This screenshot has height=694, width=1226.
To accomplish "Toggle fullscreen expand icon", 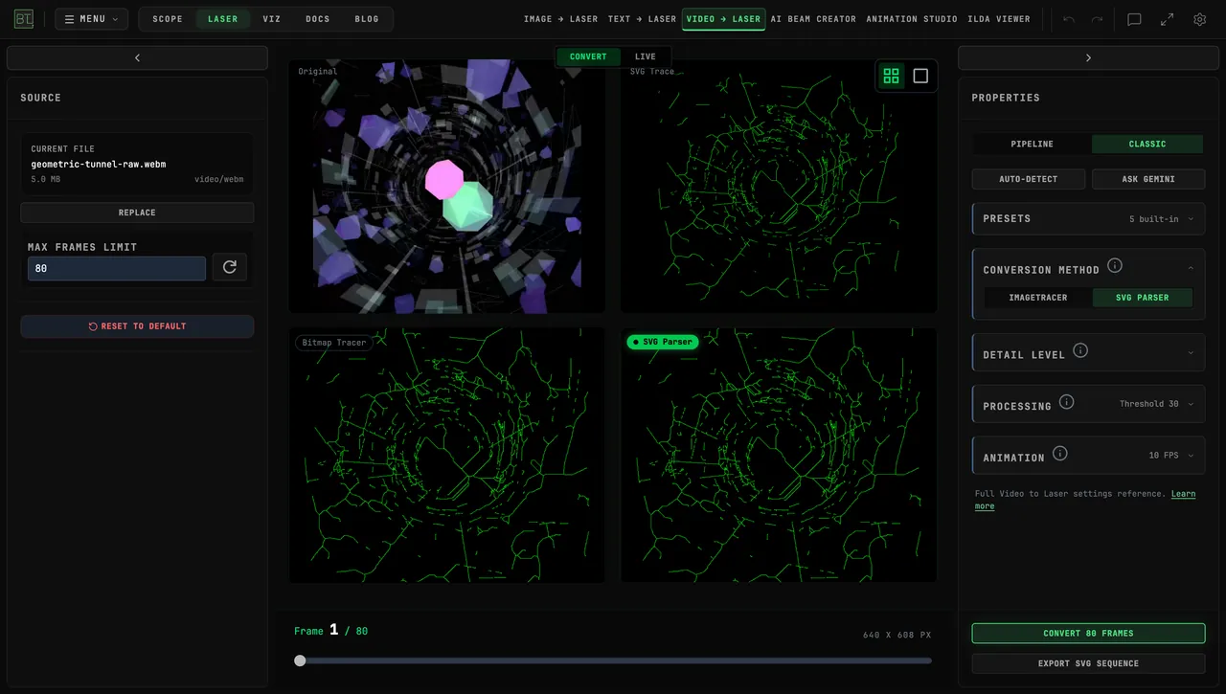I will point(1167,19).
